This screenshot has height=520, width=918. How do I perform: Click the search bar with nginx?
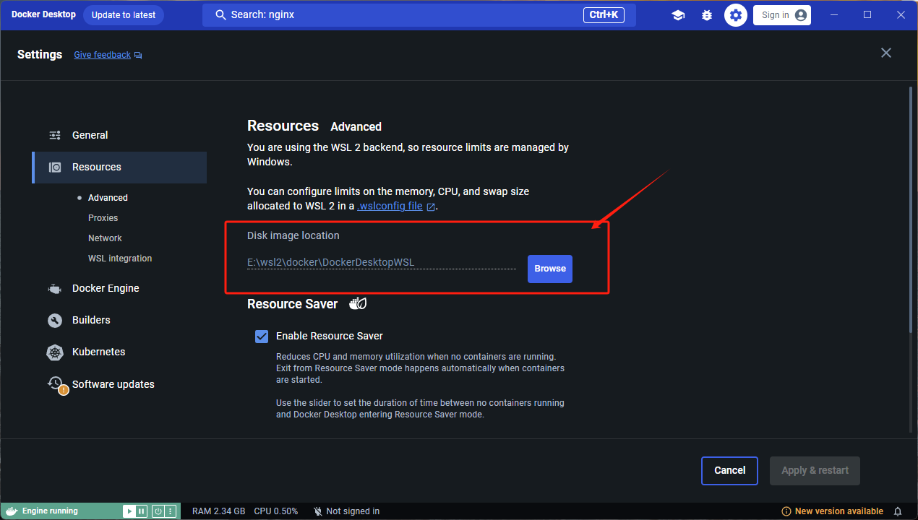click(x=419, y=14)
